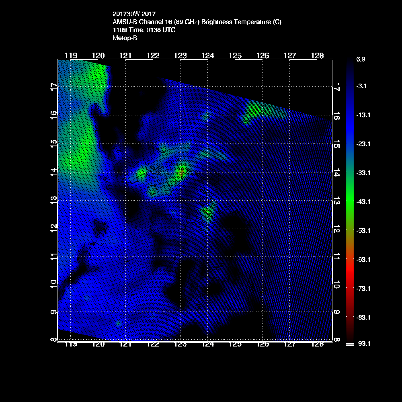This screenshot has width=402, height=402.
Task: Click the '-93.1' color bar value
Action: 363,344
